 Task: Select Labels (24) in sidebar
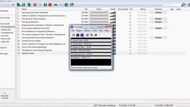pyautogui.click(x=5, y=42)
